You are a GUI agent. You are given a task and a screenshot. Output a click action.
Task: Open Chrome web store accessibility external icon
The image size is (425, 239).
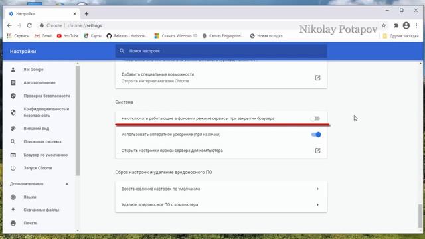point(317,78)
